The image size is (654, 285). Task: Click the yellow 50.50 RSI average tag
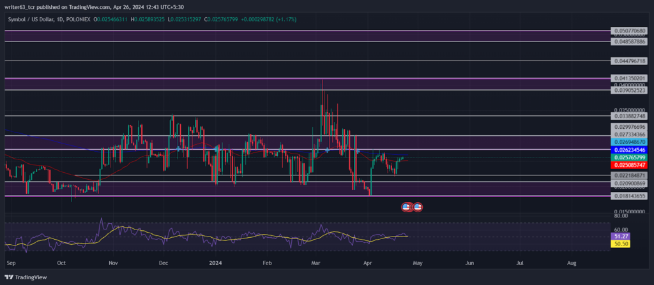pyautogui.click(x=620, y=244)
